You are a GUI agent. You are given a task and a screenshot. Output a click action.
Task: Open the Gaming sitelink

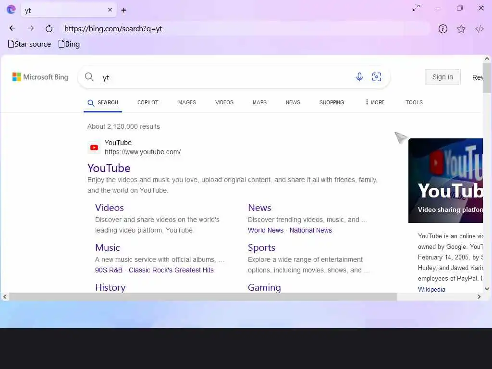[264, 287]
